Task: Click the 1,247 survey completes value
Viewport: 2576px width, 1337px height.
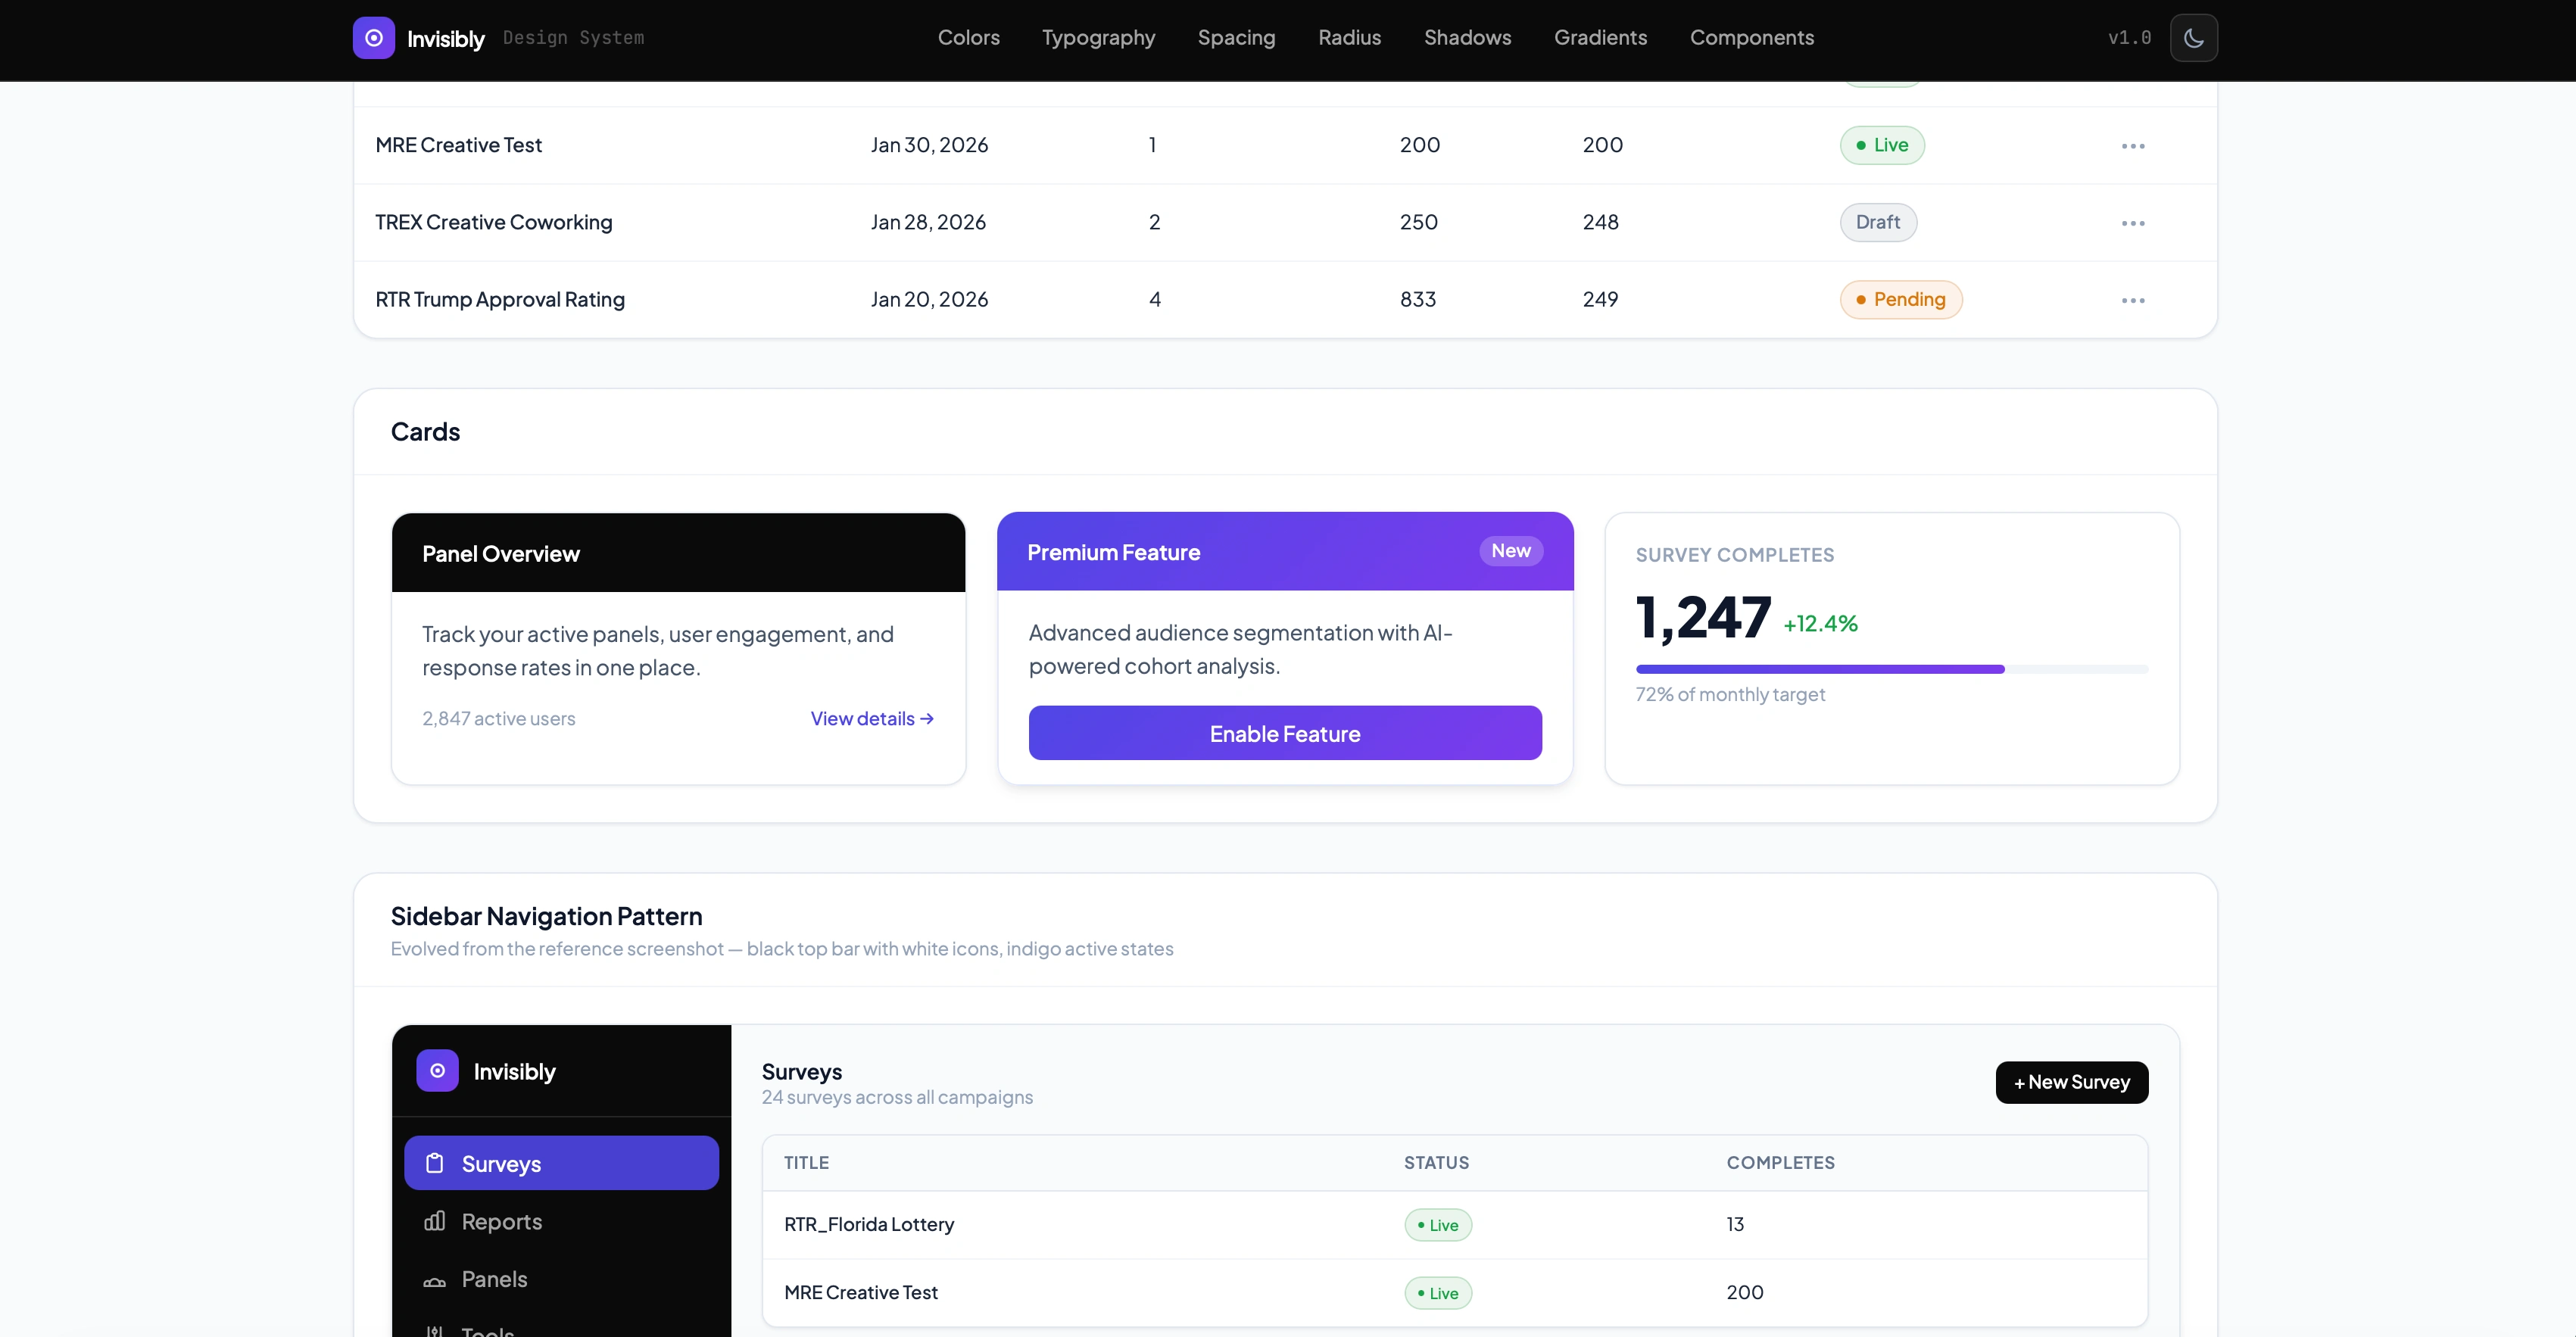Action: pos(1702,617)
